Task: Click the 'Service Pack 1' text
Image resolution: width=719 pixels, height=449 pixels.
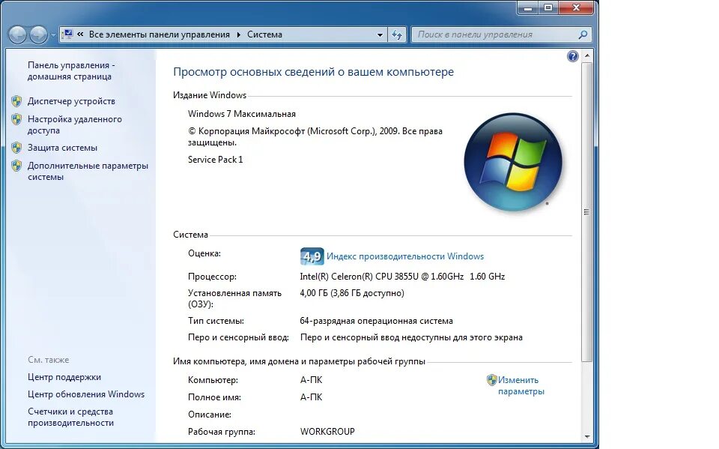Action: pyautogui.click(x=215, y=160)
